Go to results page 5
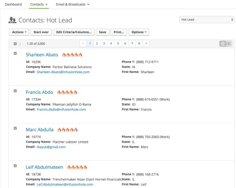The width and height of the screenshot is (236, 188). pyautogui.click(x=118, y=44)
